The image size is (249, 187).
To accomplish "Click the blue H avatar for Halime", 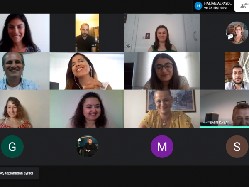I will pos(198,6).
